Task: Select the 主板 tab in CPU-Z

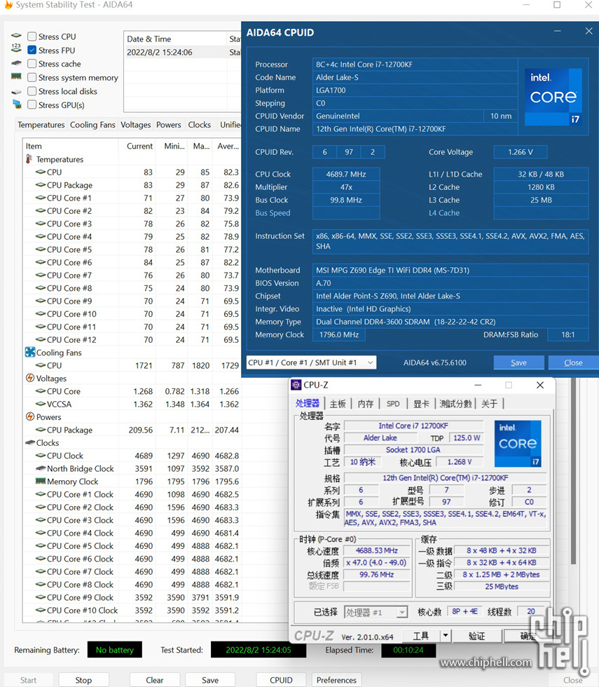Action: click(338, 404)
